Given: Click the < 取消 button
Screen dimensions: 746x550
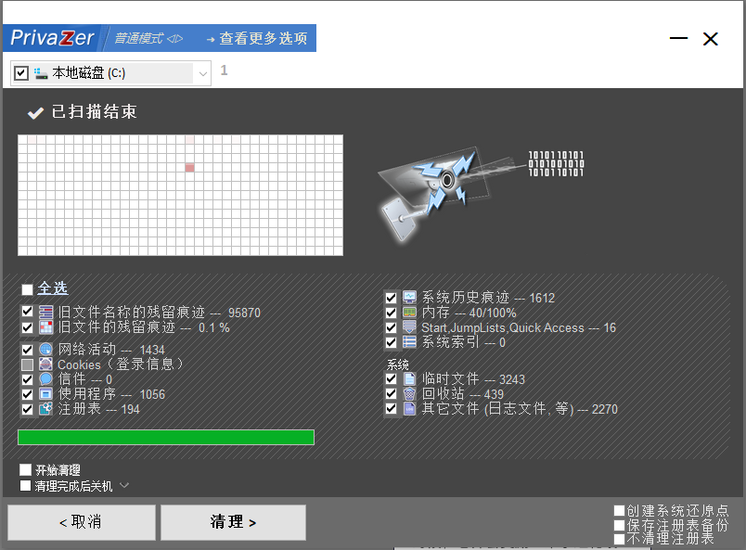Looking at the screenshot, I should click(81, 522).
